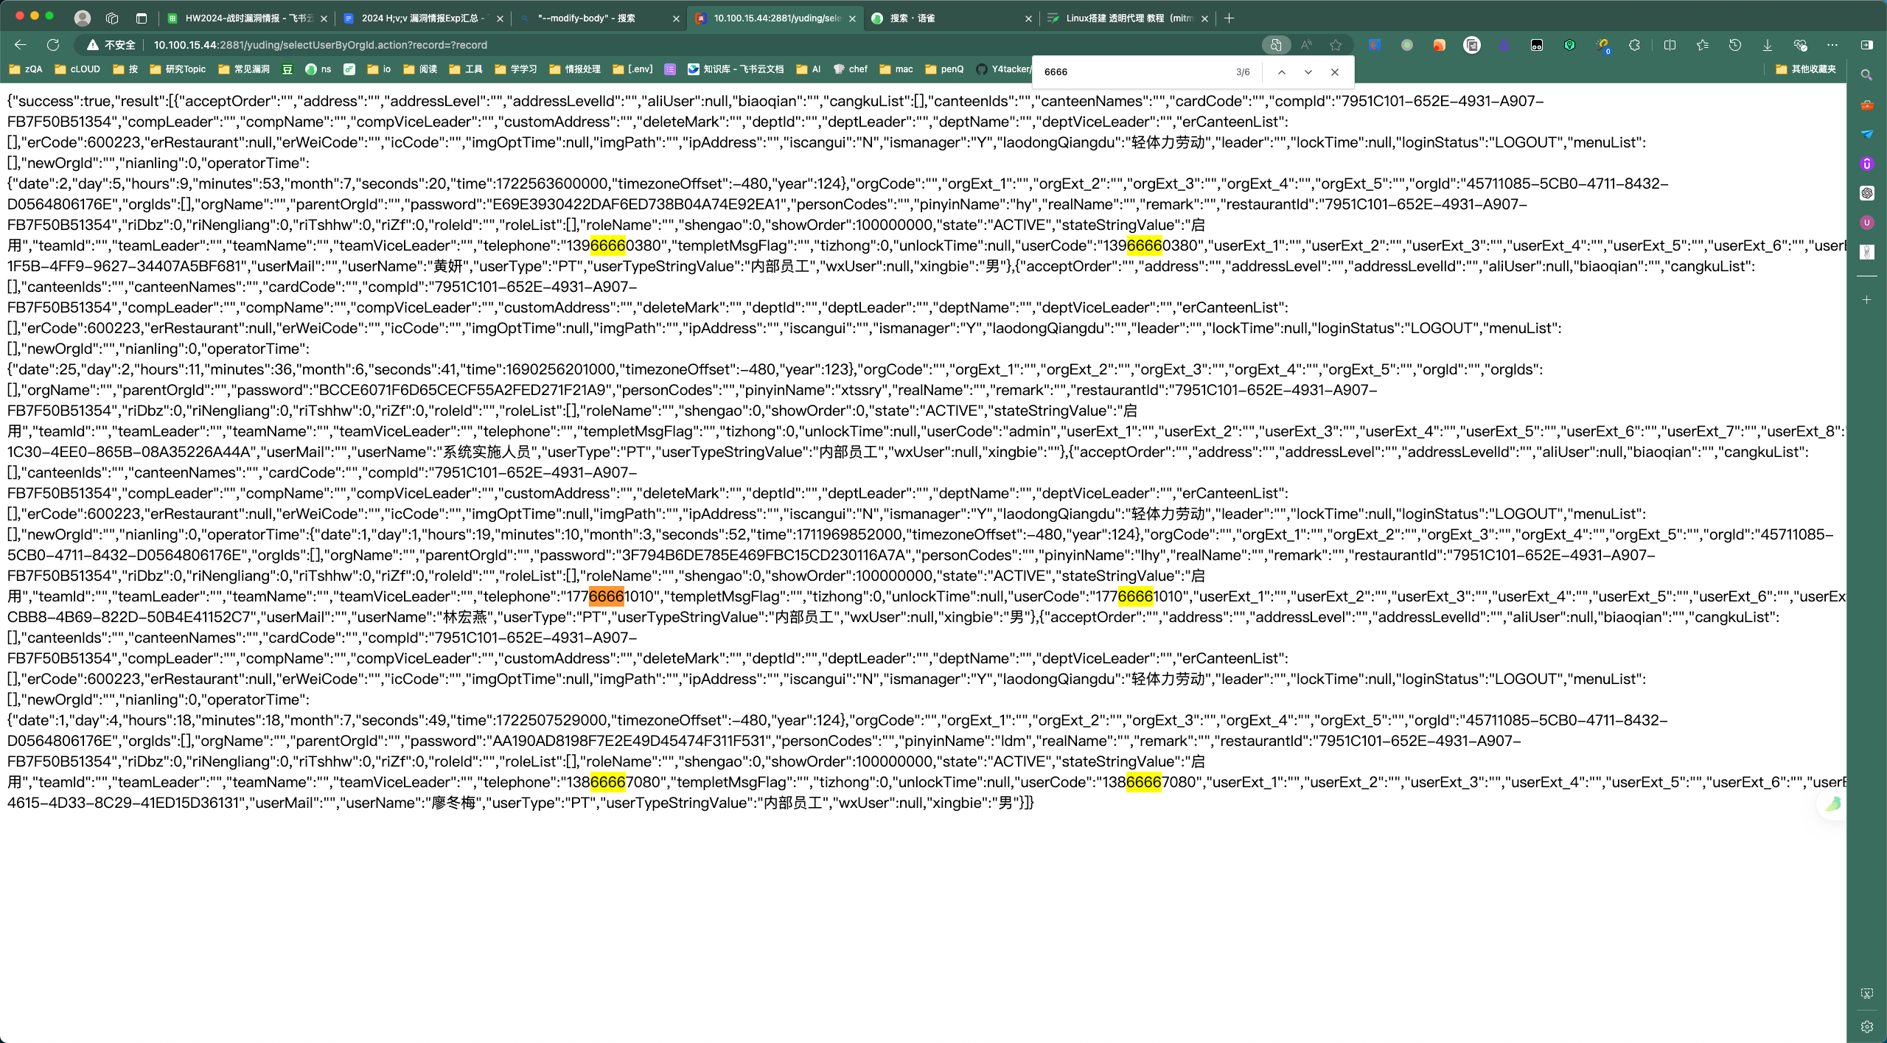Reload the current page
The width and height of the screenshot is (1887, 1043).
pyautogui.click(x=53, y=45)
